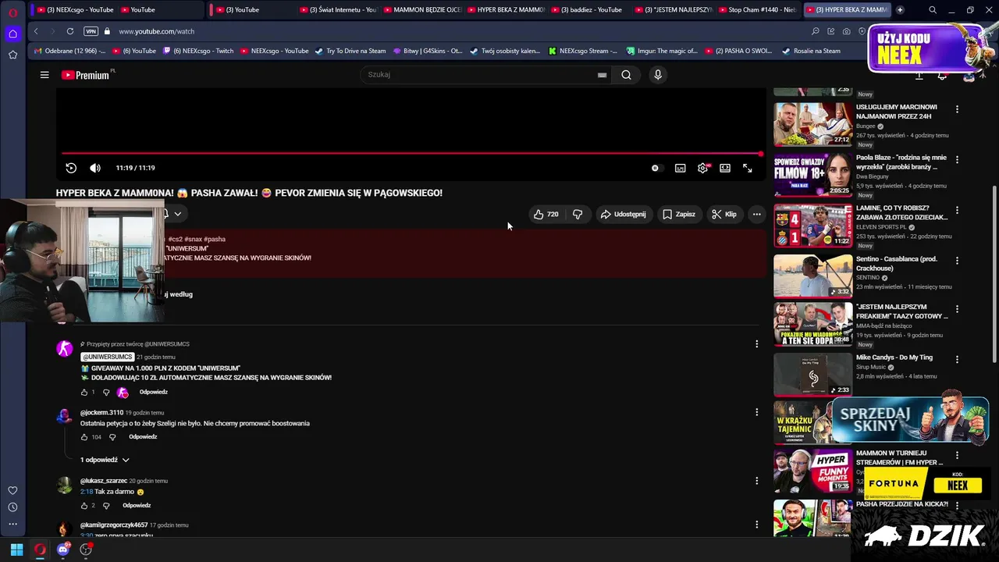Click the red video progress bar

pyautogui.click(x=411, y=154)
